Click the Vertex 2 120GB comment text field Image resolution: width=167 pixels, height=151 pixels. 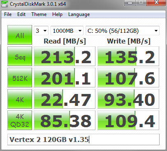(83, 140)
